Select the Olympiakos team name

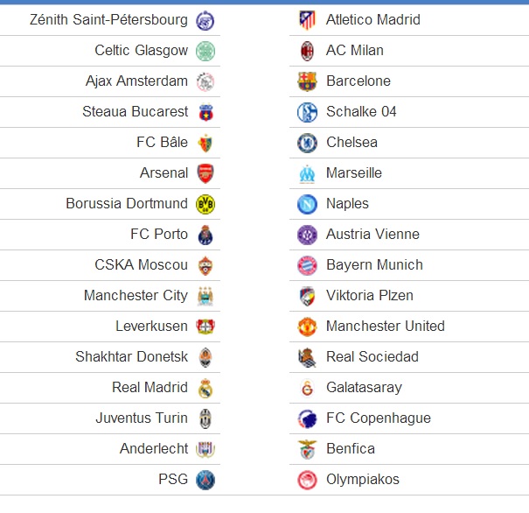(x=363, y=479)
